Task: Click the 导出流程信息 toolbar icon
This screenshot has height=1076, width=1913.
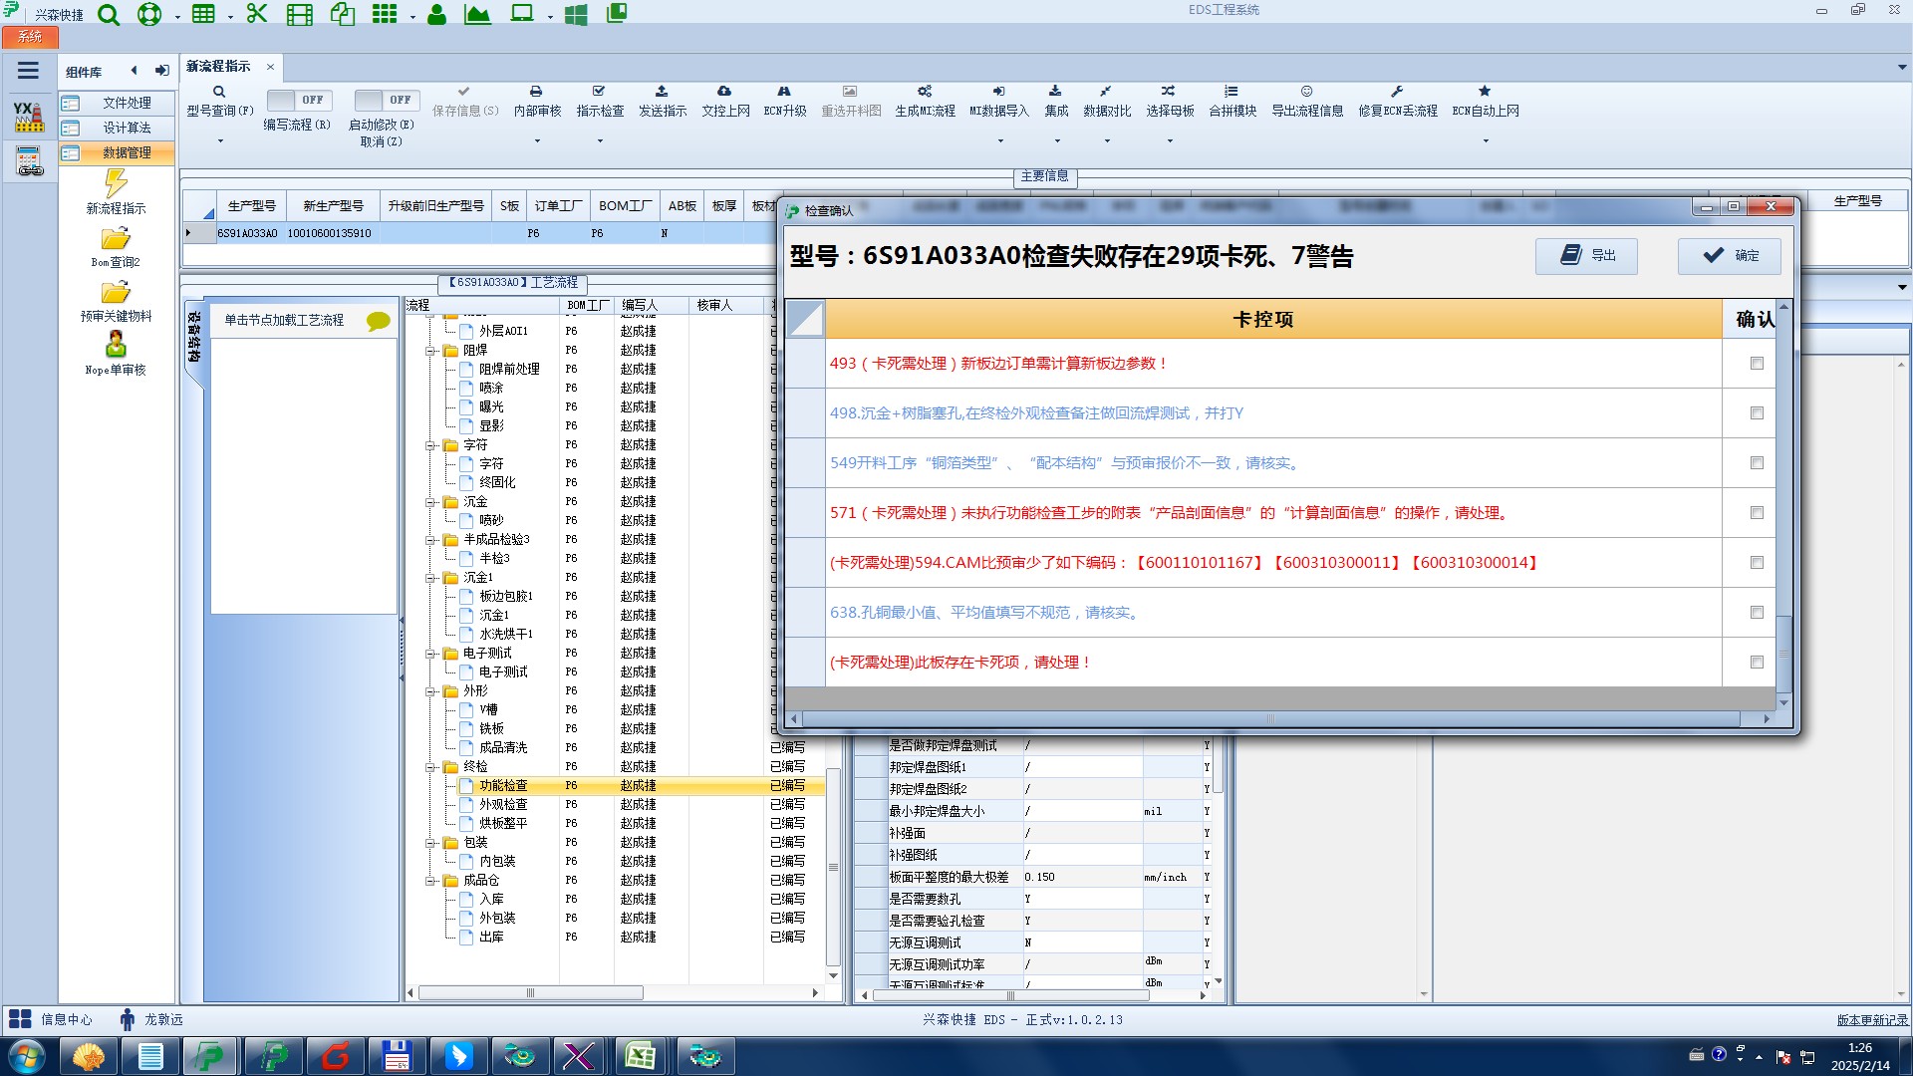Action: click(1306, 92)
